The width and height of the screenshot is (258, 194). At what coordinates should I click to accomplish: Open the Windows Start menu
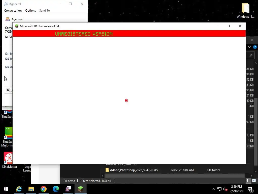[x=6, y=189]
